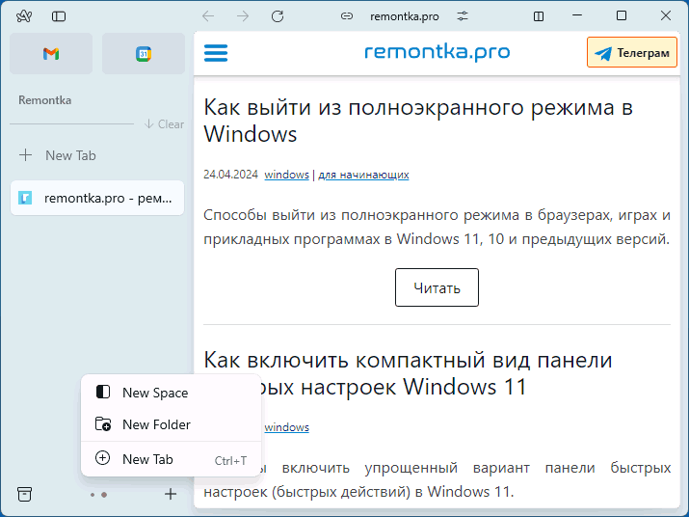The width and height of the screenshot is (689, 517).
Task: Clear the tabs using the Clear button
Action: click(165, 124)
